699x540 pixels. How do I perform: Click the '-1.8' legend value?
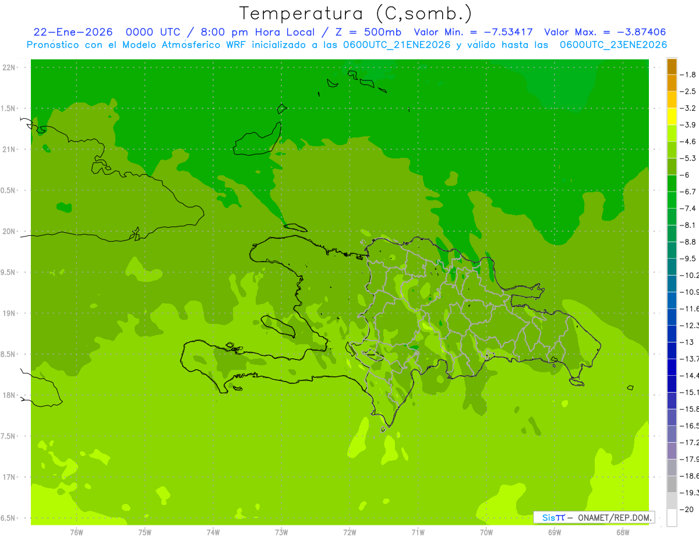[x=688, y=75]
